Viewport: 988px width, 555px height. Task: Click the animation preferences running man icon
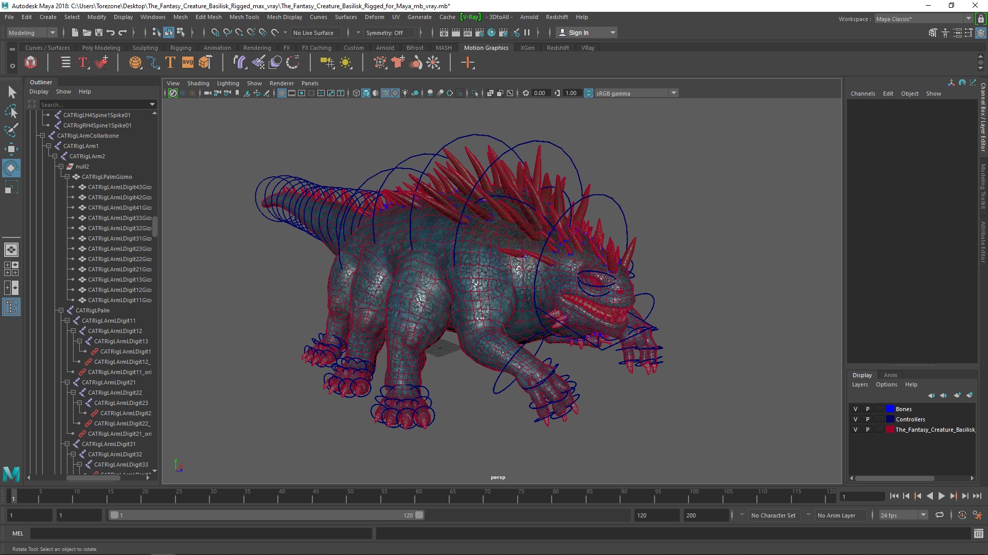point(977,515)
